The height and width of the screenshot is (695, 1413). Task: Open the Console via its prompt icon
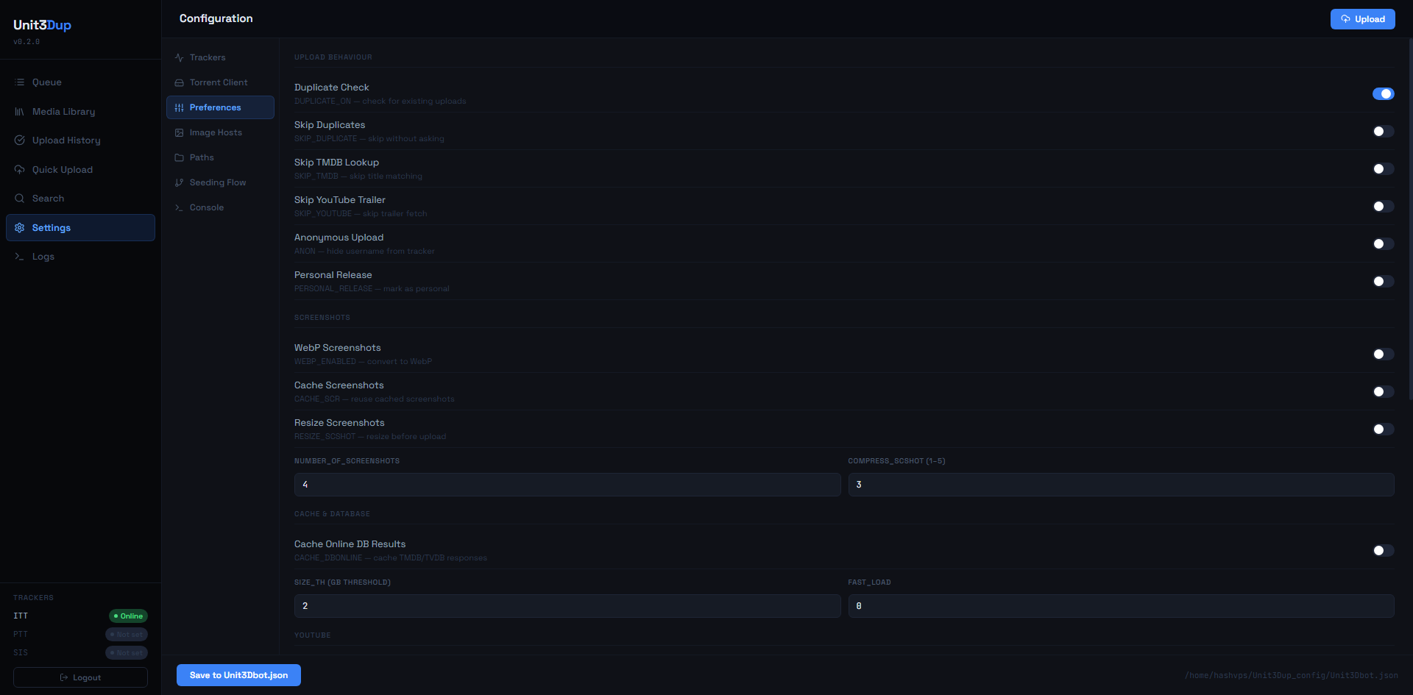pyautogui.click(x=179, y=207)
